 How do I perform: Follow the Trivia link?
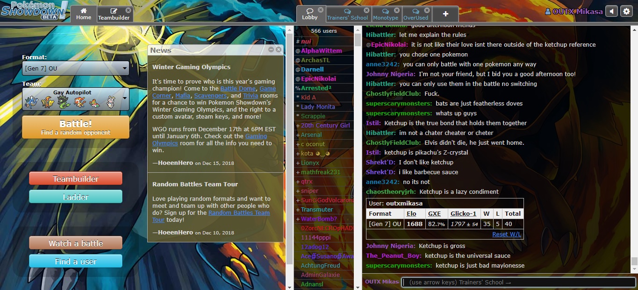tap(251, 95)
